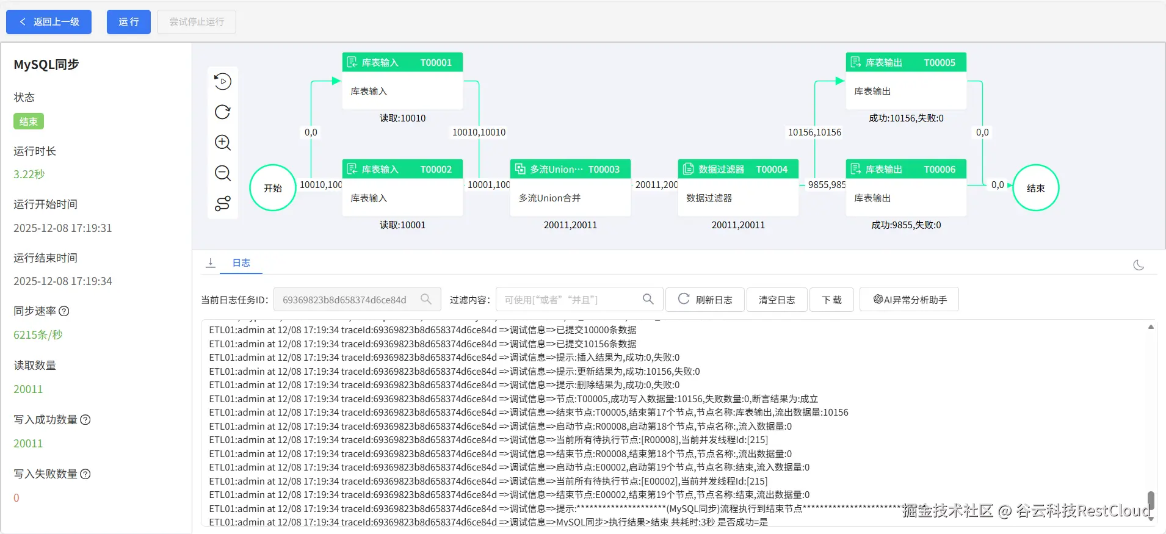Zoom out on the flow canvas
Screen dimensions: 1166x534
[x=223, y=173]
